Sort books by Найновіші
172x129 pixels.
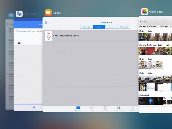[x=87, y=27]
